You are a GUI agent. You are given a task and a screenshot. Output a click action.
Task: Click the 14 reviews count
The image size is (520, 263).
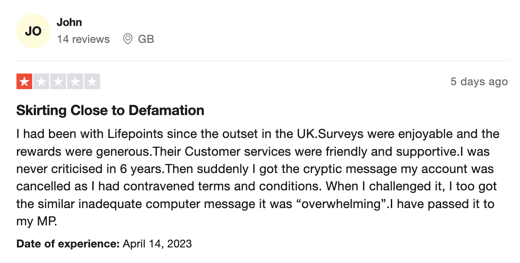83,39
